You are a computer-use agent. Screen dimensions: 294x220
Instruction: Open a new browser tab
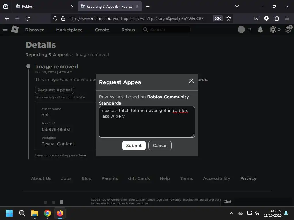(x=148, y=7)
